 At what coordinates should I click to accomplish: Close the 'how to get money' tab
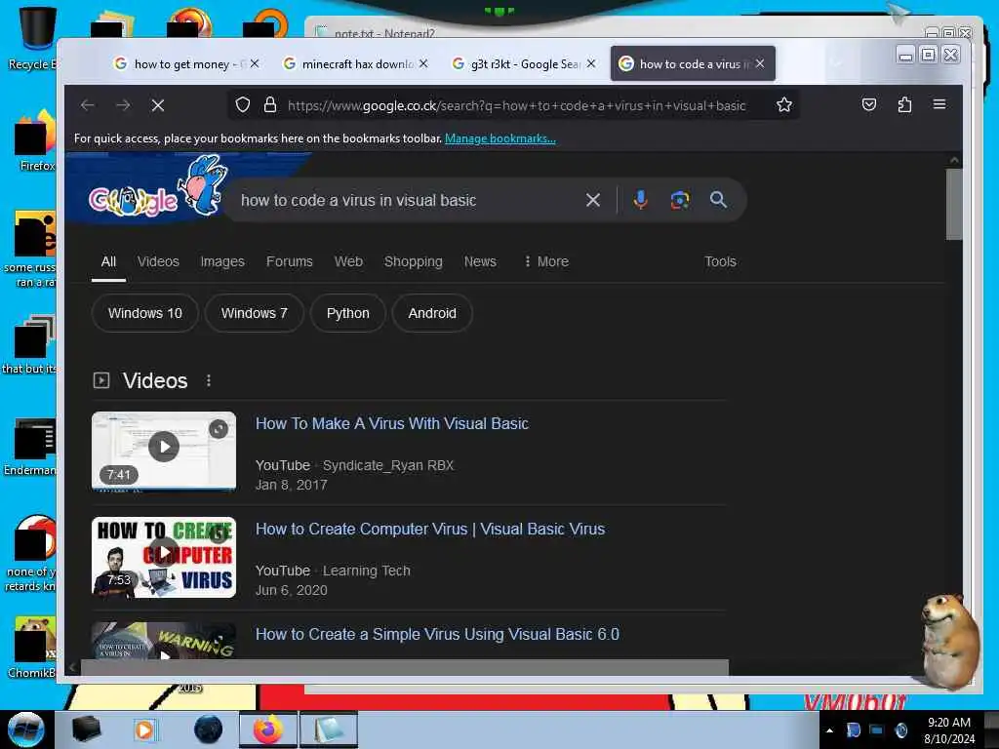(255, 63)
